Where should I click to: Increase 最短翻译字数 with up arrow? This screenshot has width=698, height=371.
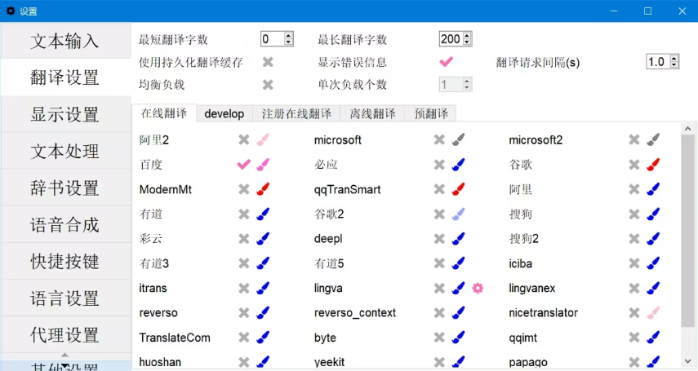click(x=288, y=36)
